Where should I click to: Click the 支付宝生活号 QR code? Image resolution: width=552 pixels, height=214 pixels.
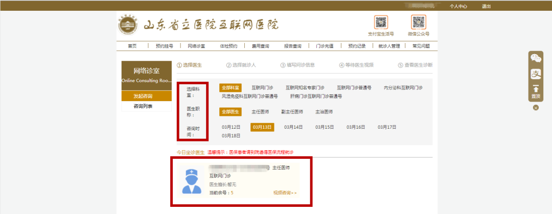click(381, 22)
